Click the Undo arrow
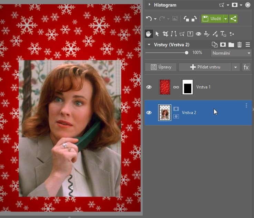The width and height of the screenshot is (254, 218). click(149, 19)
